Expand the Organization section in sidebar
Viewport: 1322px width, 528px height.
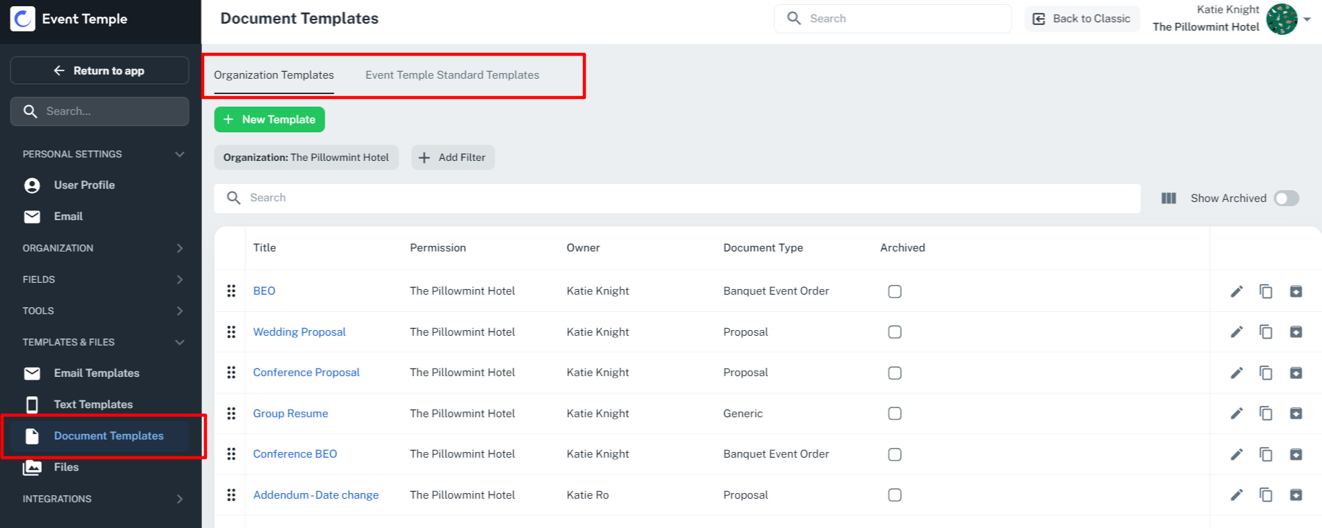179,248
